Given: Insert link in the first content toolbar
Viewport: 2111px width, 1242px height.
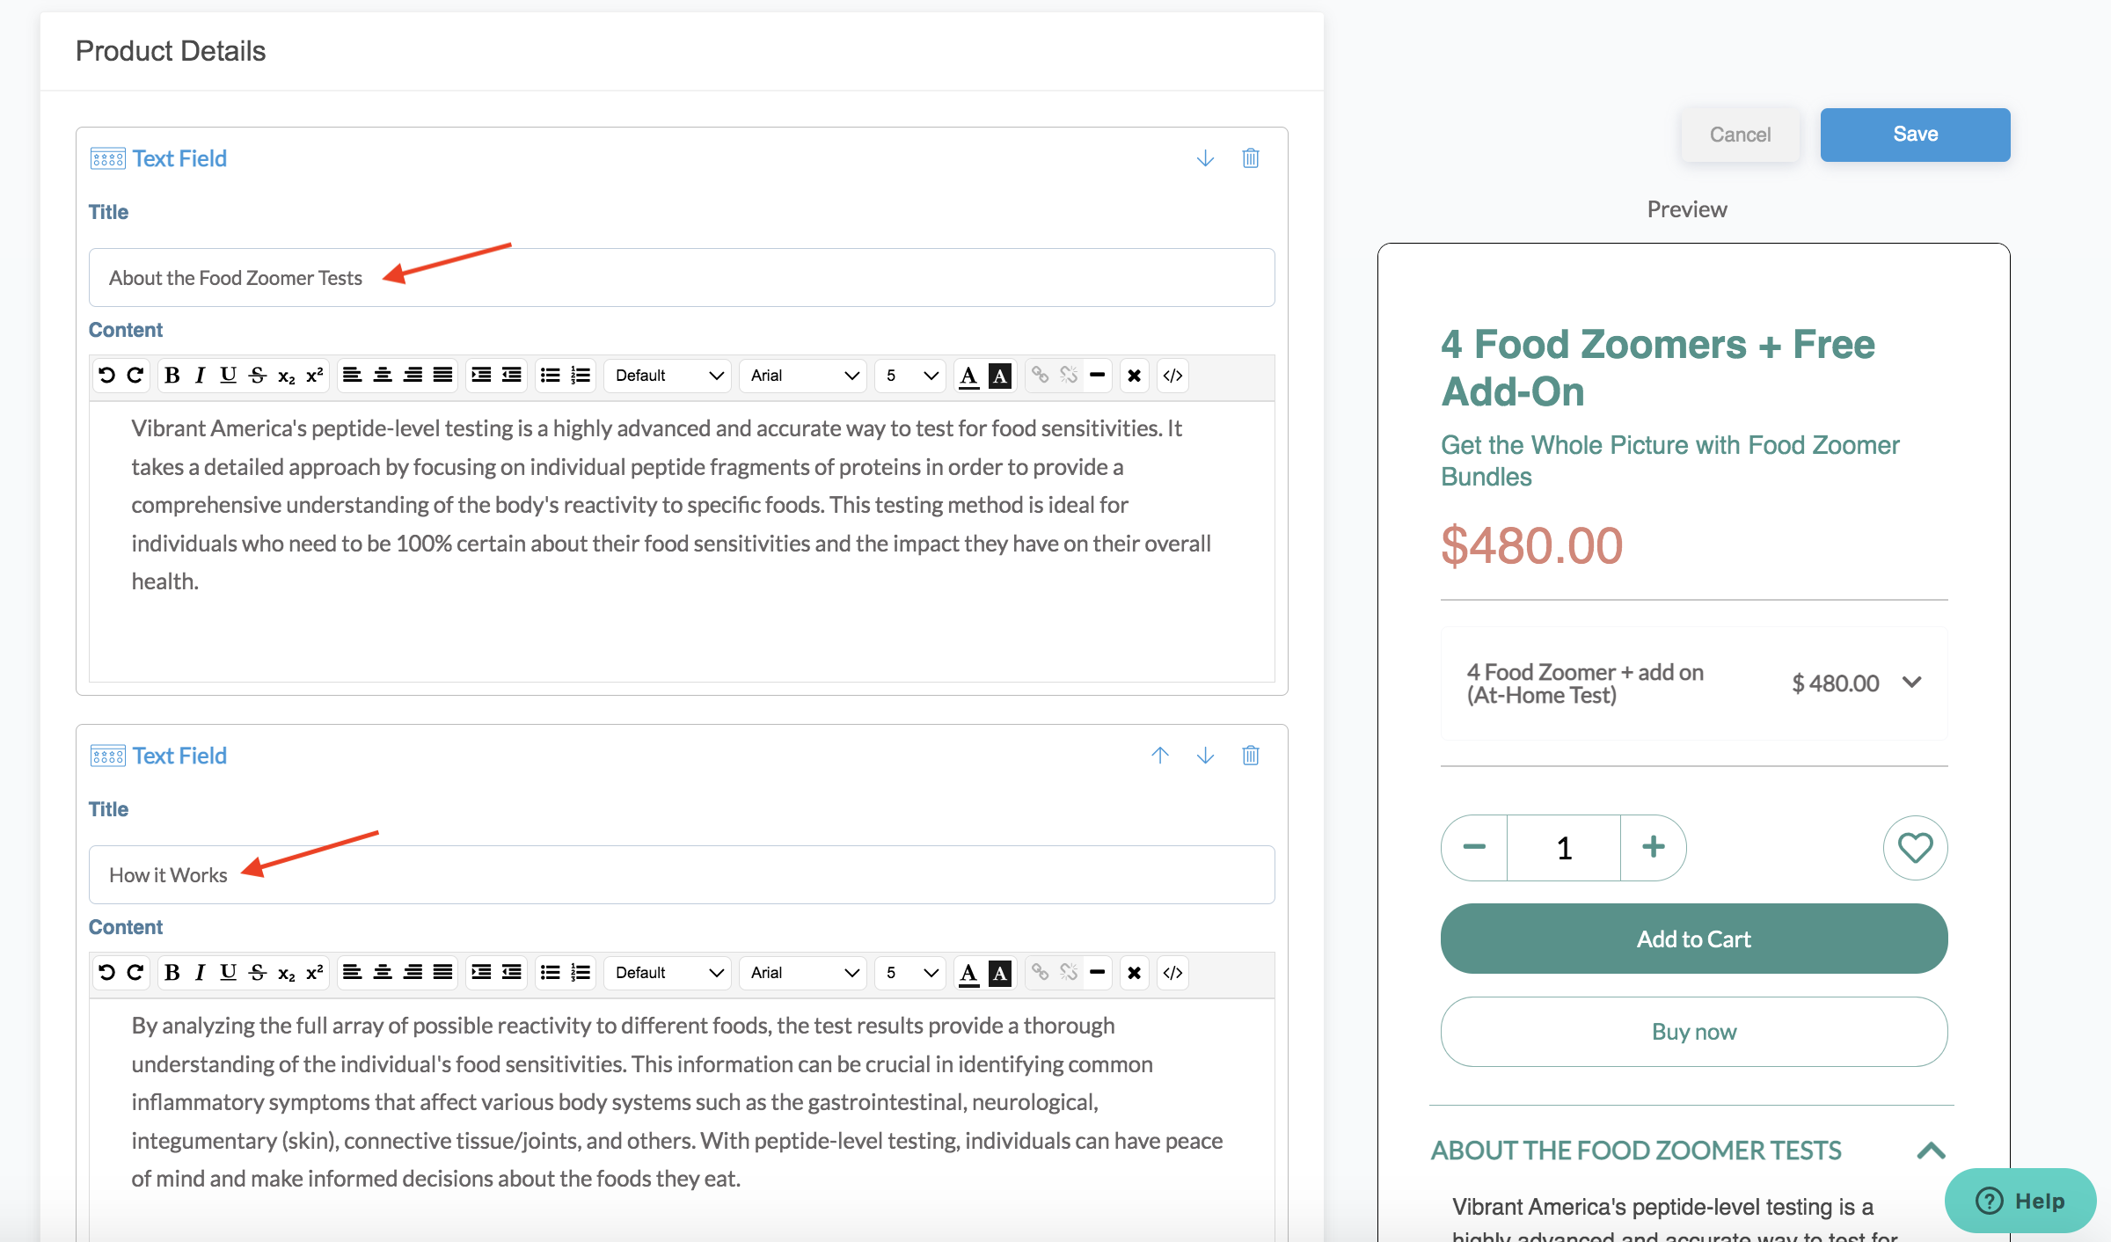Looking at the screenshot, I should tap(1040, 376).
